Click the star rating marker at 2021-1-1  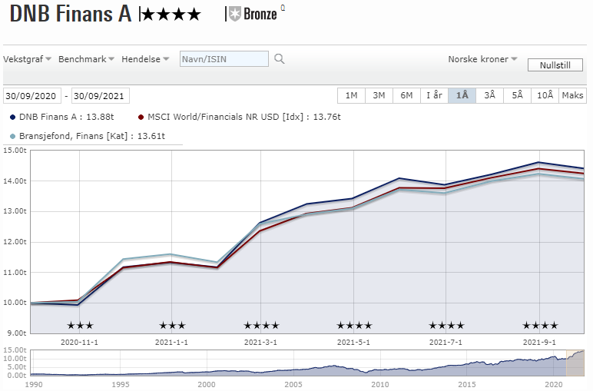coord(172,325)
